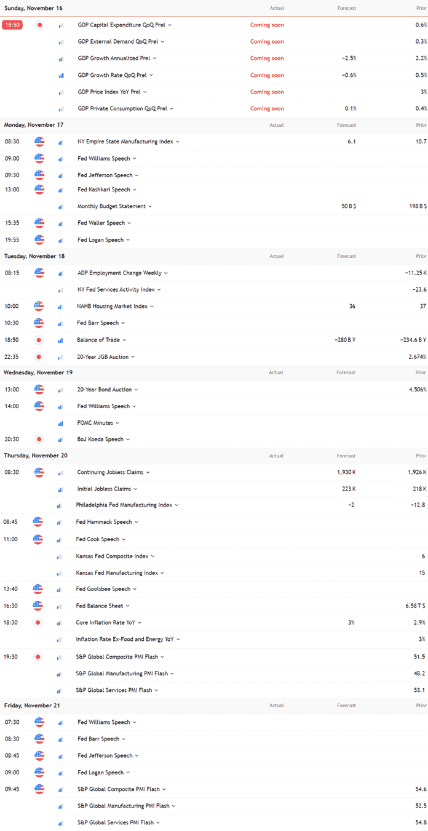This screenshot has width=428, height=831.
Task: Click the Japan flag beside GDP Capital Expenditure
Action: (39, 25)
